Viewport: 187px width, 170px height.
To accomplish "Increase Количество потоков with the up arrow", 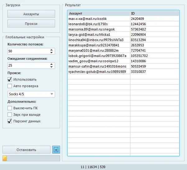I will pos(52,50).
